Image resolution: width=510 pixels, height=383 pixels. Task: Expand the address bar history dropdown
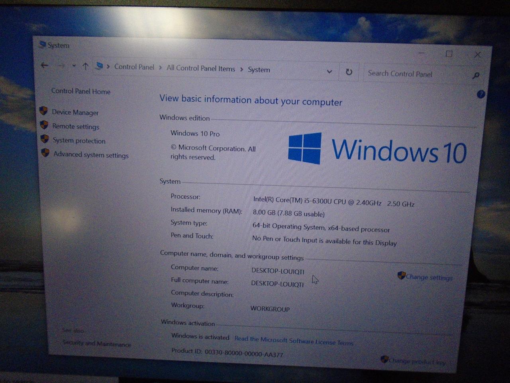pyautogui.click(x=330, y=71)
